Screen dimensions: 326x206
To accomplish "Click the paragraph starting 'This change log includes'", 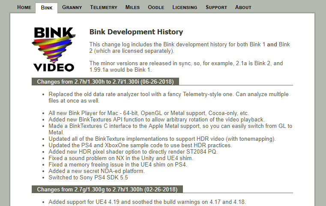I will pyautogui.click(x=190, y=48).
